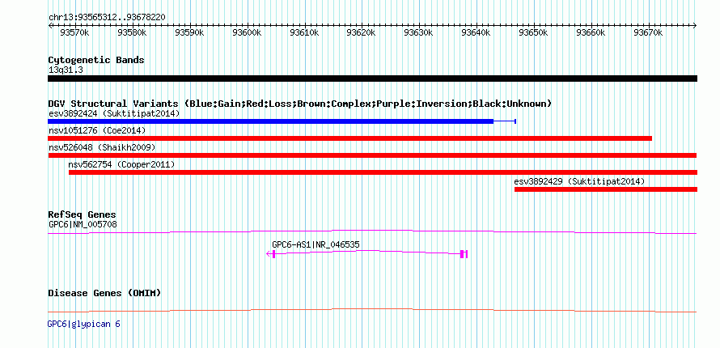This screenshot has height=348, width=720.
Task: Click the DGV Structural Variants track title
Action: point(300,104)
